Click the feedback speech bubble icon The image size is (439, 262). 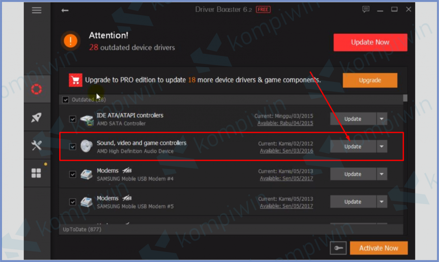click(366, 9)
